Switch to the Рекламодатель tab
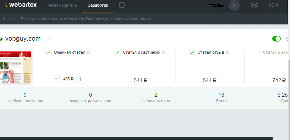The image size is (290, 140). pyautogui.click(x=62, y=6)
